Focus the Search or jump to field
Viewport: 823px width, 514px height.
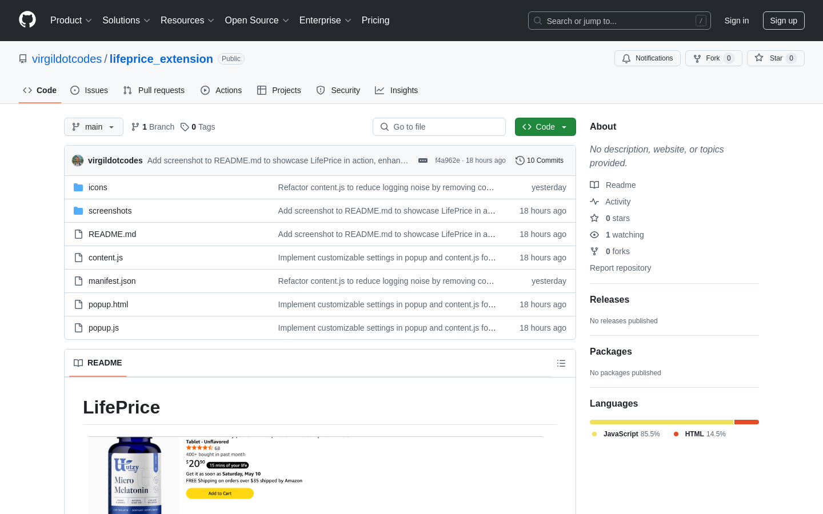620,21
